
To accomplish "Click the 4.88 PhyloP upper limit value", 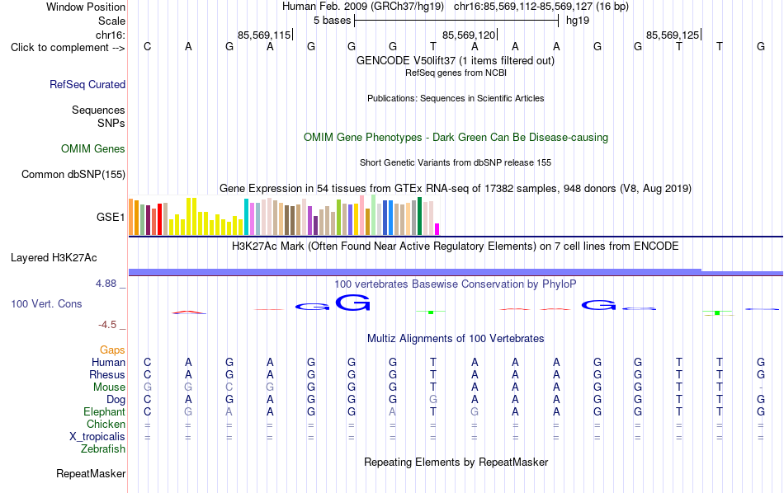I will [106, 284].
